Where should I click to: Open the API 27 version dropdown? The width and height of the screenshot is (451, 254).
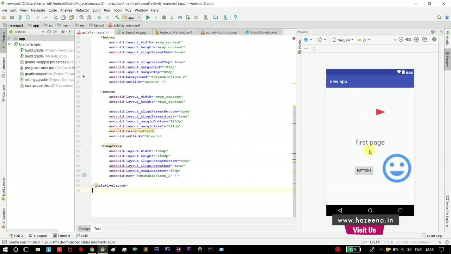(x=364, y=40)
